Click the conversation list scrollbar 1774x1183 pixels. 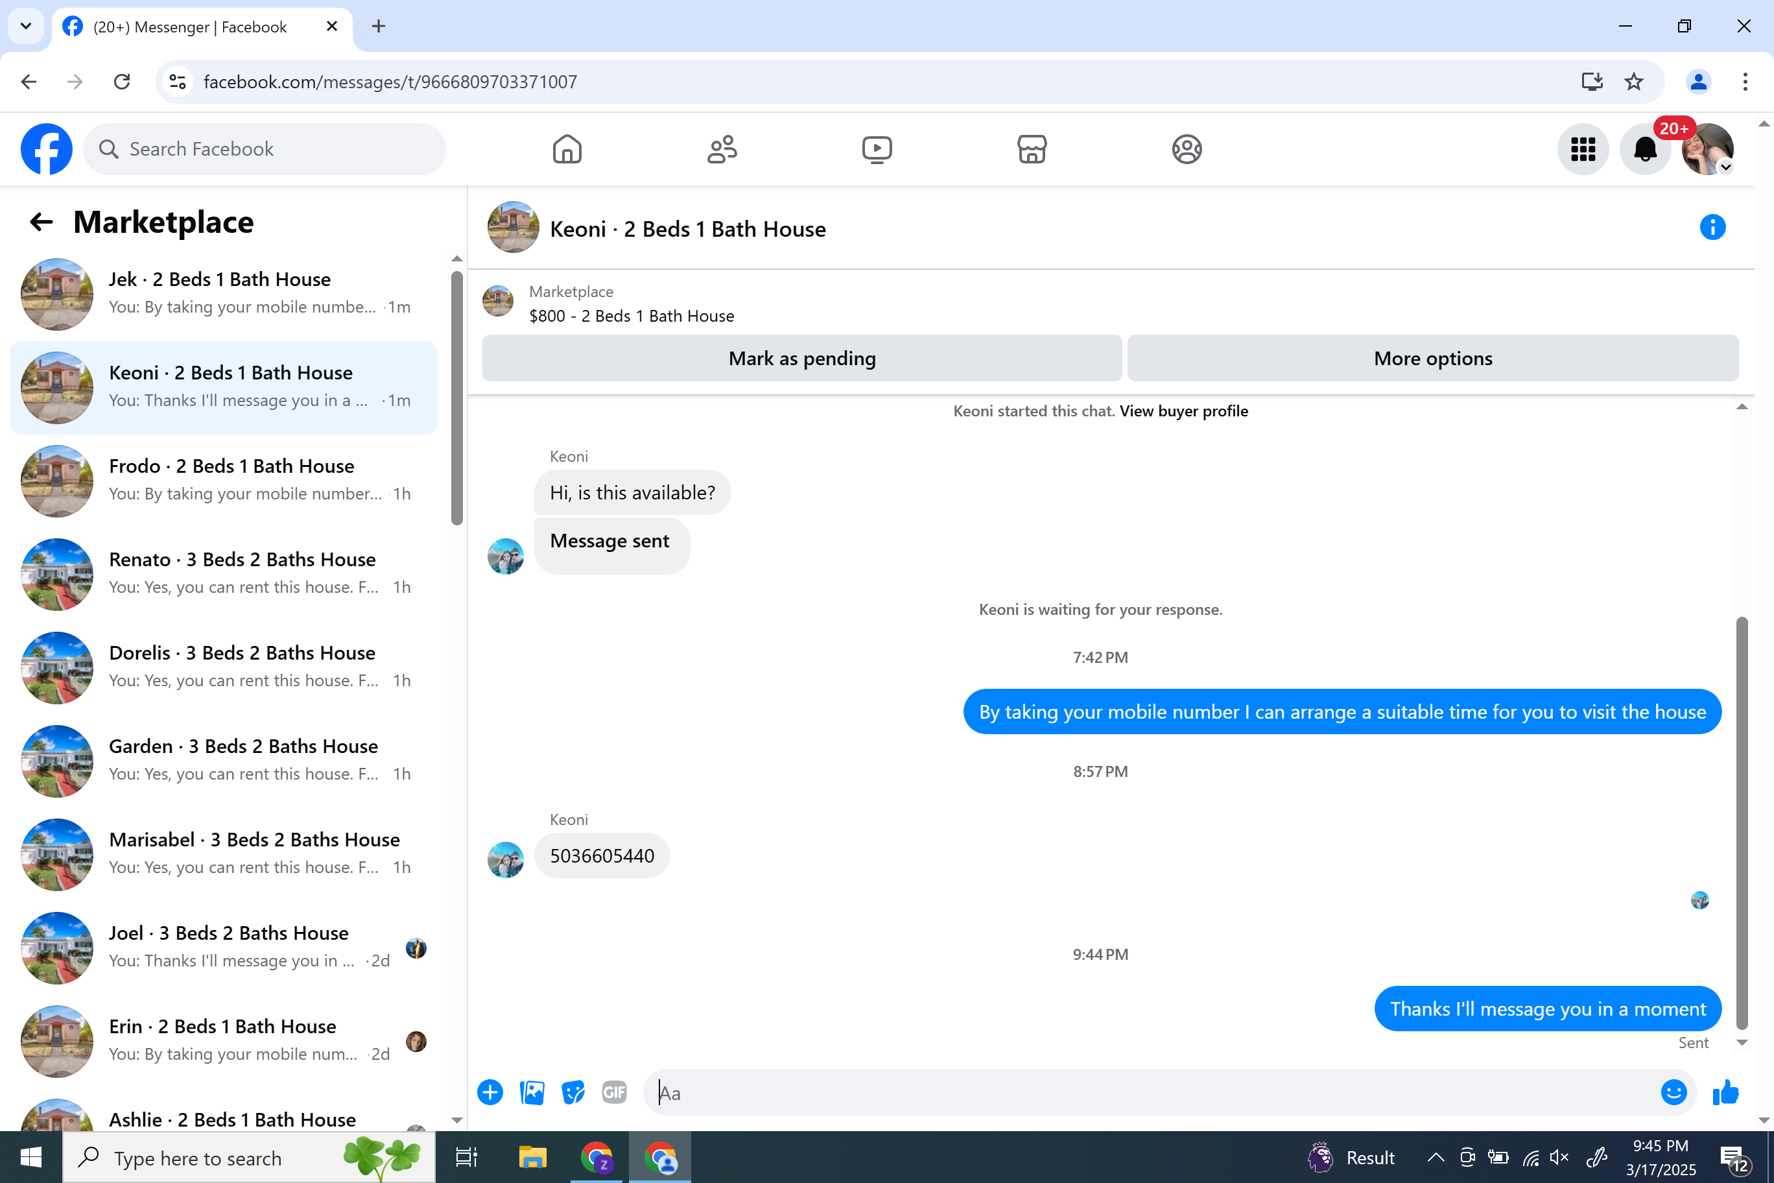pyautogui.click(x=456, y=398)
